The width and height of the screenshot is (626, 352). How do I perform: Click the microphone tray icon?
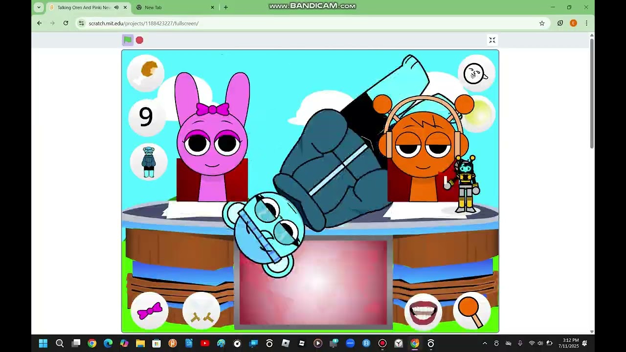[520, 343]
